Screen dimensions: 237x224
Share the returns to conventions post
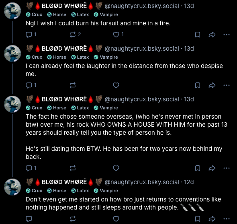point(212,219)
